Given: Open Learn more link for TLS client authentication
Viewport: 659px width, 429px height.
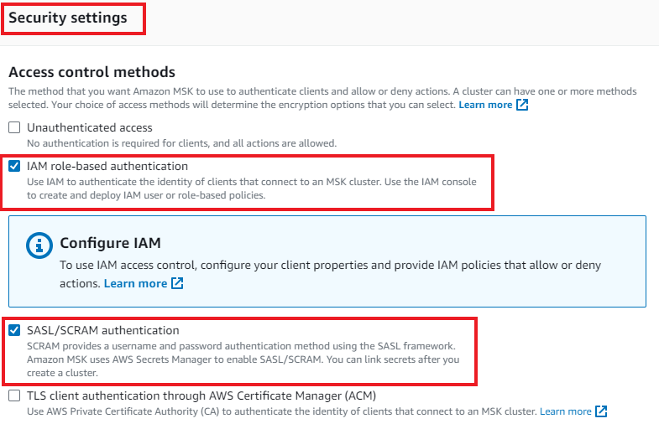Looking at the screenshot, I should (565, 411).
